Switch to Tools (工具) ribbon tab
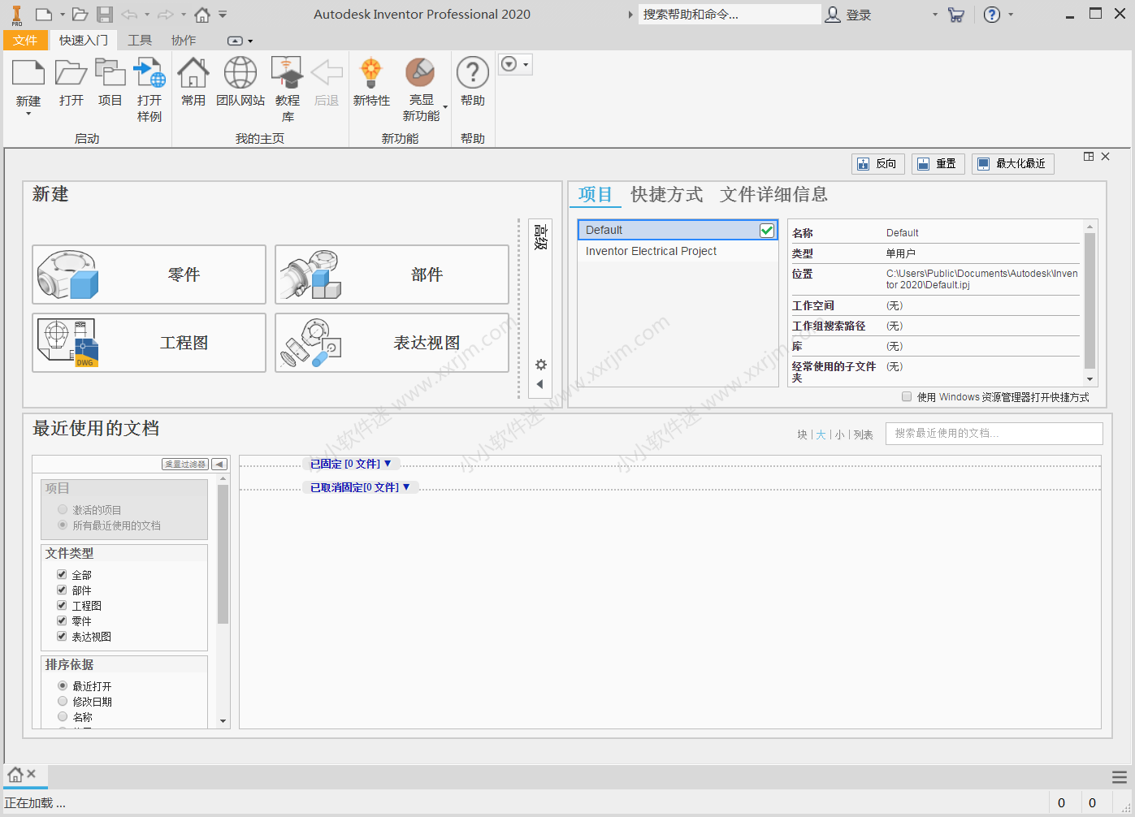 tap(140, 40)
